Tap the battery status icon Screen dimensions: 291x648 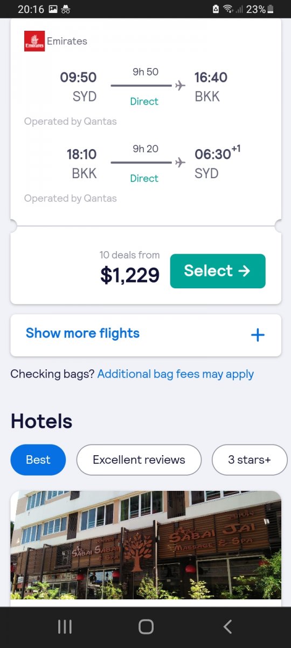[270, 9]
